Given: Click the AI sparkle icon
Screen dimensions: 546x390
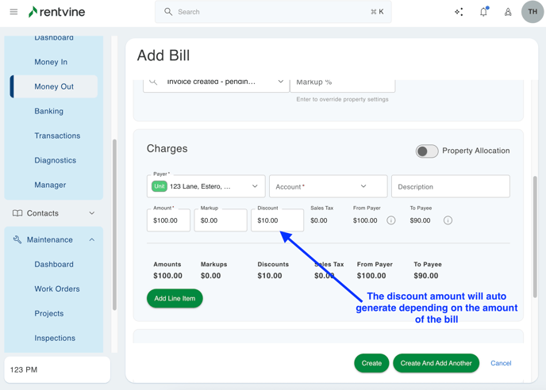Looking at the screenshot, I should [459, 12].
